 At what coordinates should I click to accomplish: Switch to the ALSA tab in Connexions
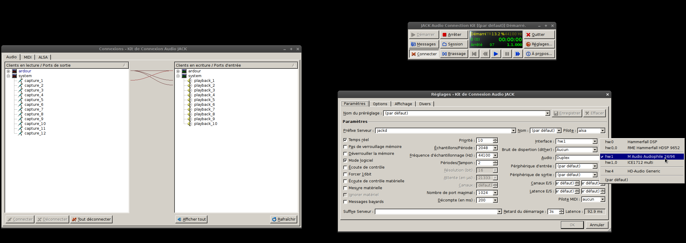[x=43, y=57]
